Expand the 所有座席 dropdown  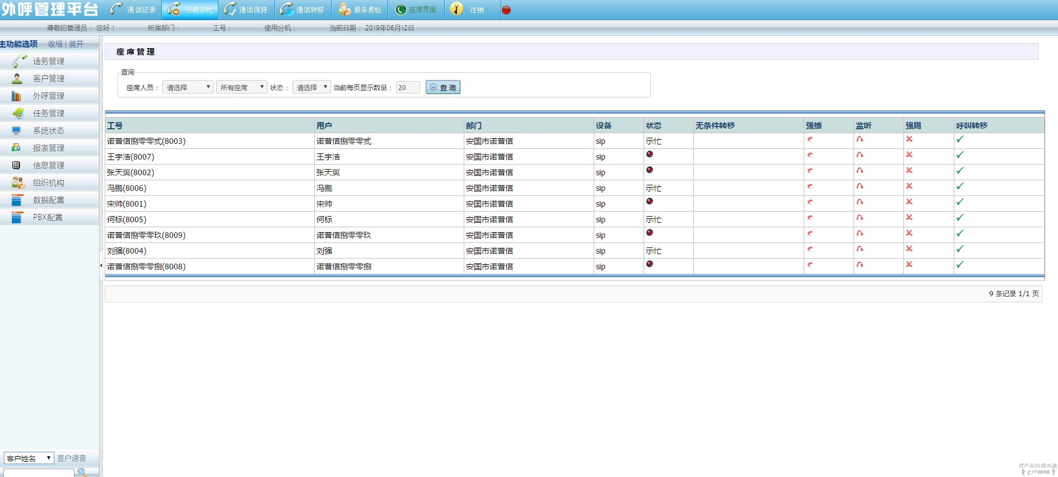(x=241, y=87)
